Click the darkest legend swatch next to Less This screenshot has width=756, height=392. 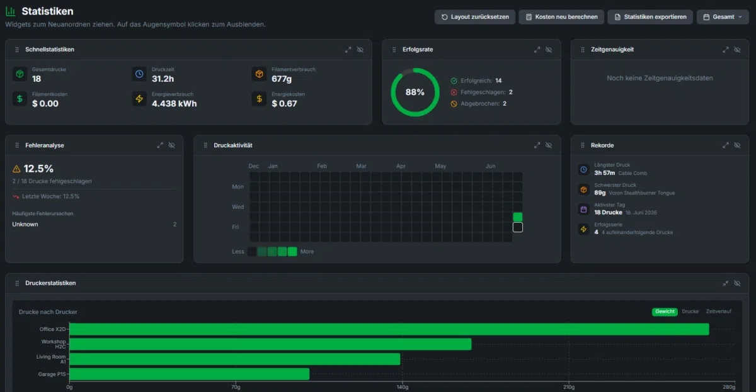(252, 252)
